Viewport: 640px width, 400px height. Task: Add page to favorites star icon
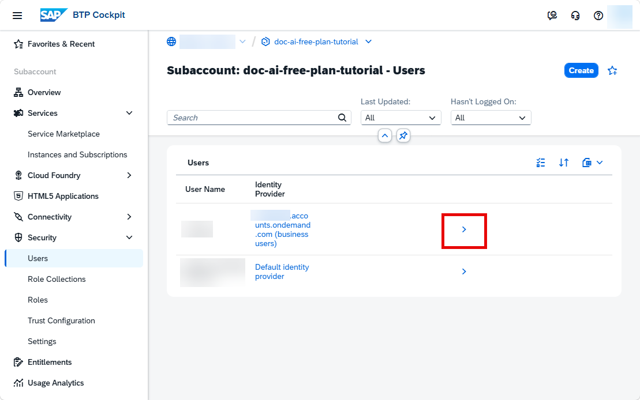point(612,70)
